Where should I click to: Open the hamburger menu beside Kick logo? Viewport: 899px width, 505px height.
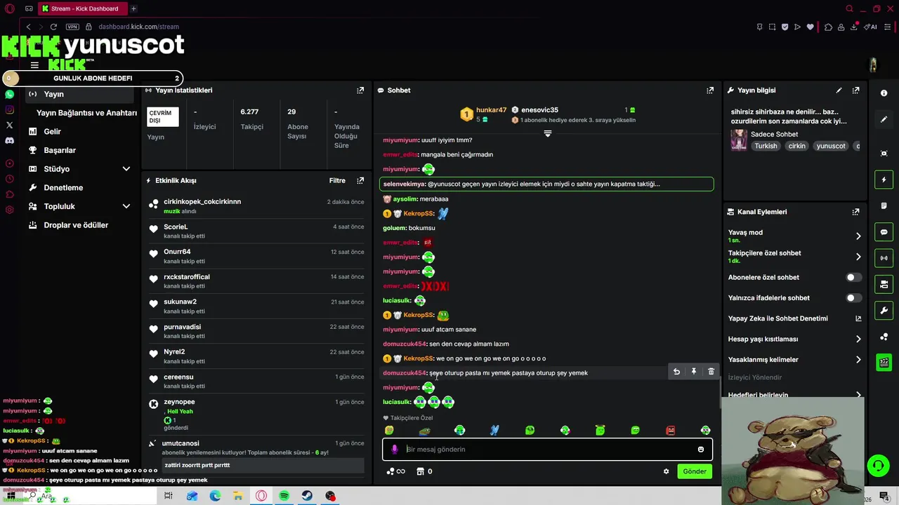point(34,65)
